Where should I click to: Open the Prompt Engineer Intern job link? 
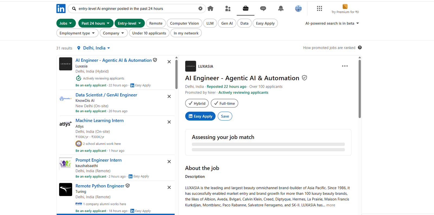[98, 160]
